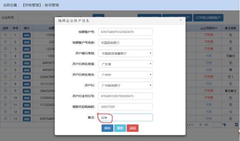Click the 编辑 button in row 6
The width and height of the screenshot is (240, 141).
pyautogui.click(x=27, y=70)
